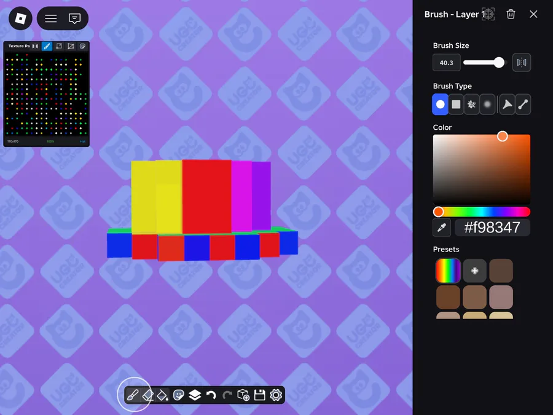The width and height of the screenshot is (553, 415).
Task: Open the layers panel
Action: [x=195, y=395]
